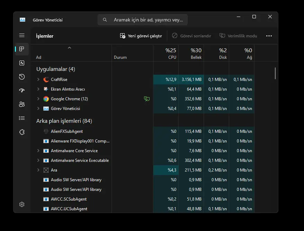The width and height of the screenshot is (304, 231).
Task: Sort by the CPU column header
Action: (x=166, y=53)
